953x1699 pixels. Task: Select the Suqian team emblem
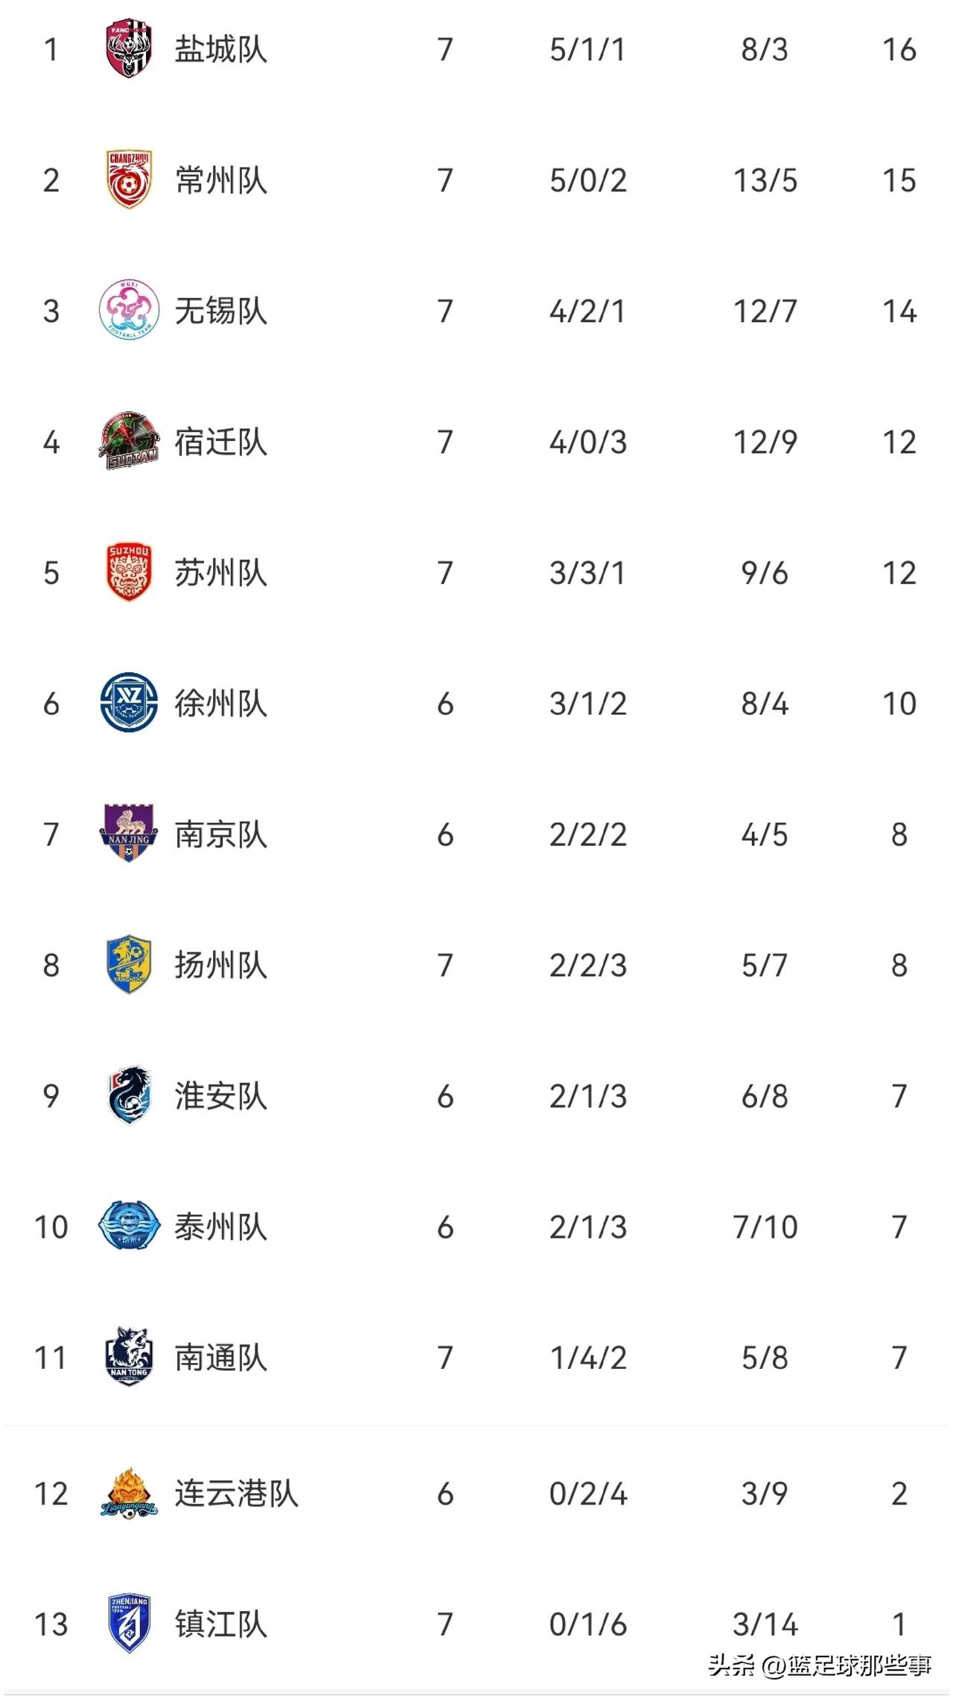pos(129,441)
